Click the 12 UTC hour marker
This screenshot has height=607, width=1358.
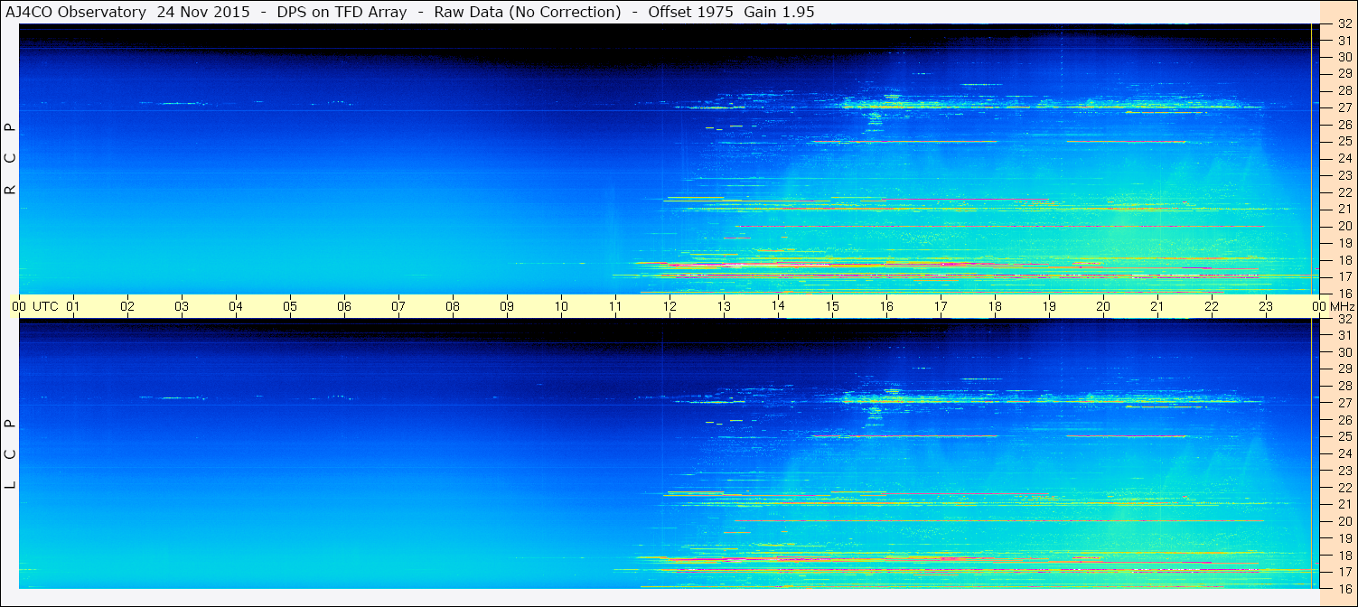(x=670, y=306)
